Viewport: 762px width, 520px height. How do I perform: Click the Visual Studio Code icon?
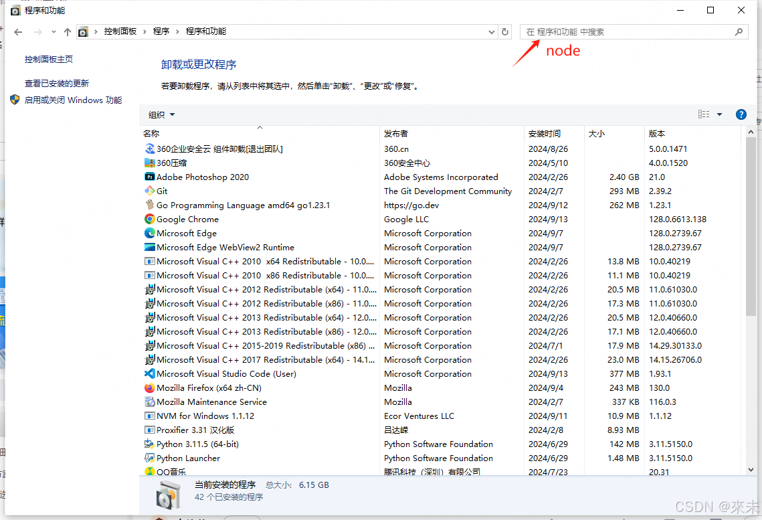pos(150,373)
